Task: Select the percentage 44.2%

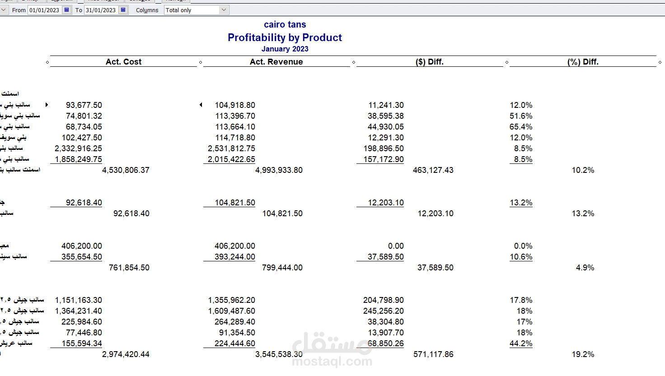Action: click(521, 344)
